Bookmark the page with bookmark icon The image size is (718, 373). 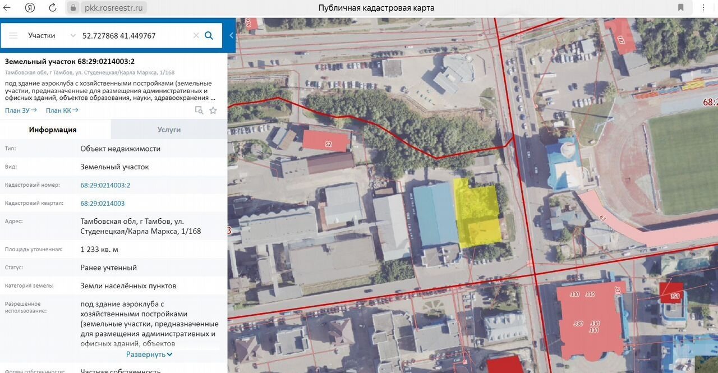click(x=680, y=7)
